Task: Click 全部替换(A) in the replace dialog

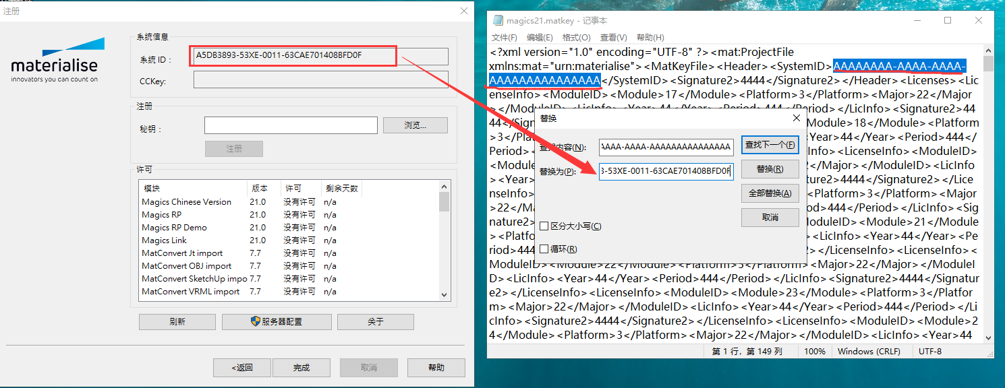Action: click(x=770, y=193)
